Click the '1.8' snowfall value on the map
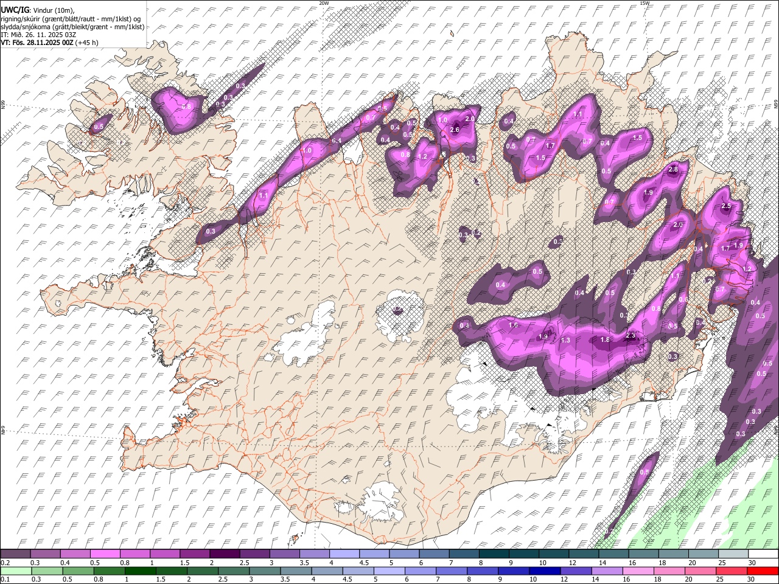This screenshot has width=779, height=584. 605,340
